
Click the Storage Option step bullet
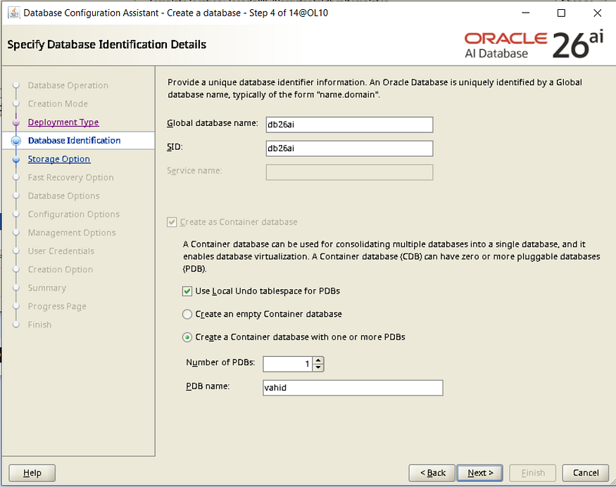click(x=16, y=160)
